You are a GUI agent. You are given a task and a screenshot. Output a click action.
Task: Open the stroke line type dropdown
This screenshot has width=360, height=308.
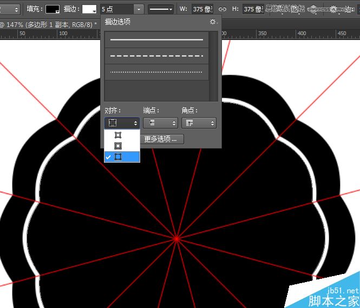(x=160, y=9)
